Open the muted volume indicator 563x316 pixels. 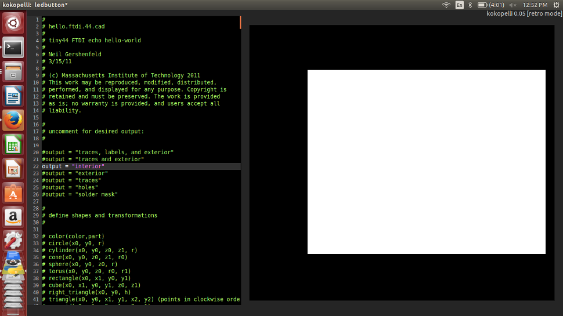click(x=513, y=5)
